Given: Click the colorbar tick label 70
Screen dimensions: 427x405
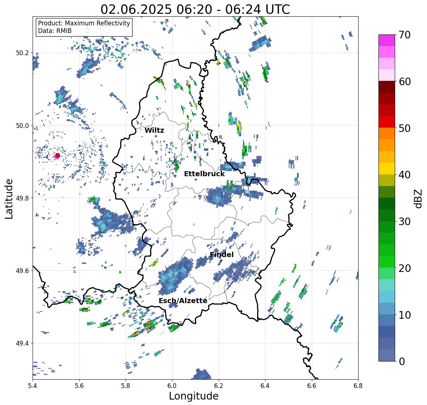Looking at the screenshot, I should tap(405, 35).
